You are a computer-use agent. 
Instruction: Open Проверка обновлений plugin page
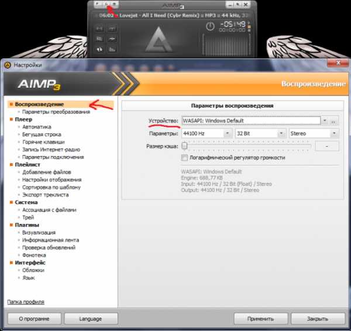click(49, 247)
